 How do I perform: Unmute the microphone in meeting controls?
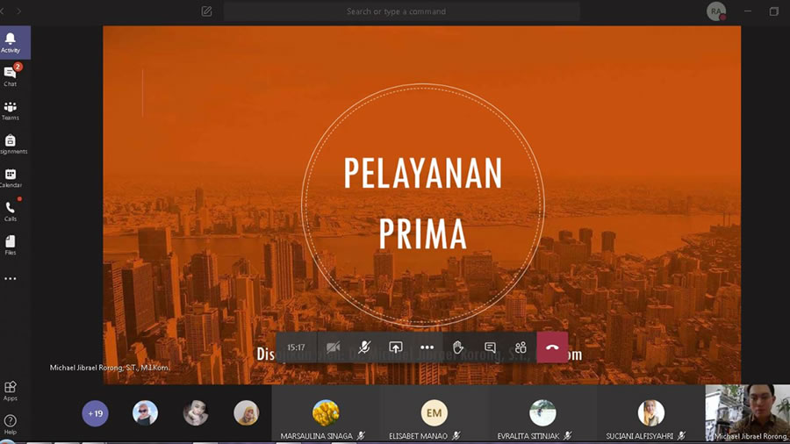(364, 347)
